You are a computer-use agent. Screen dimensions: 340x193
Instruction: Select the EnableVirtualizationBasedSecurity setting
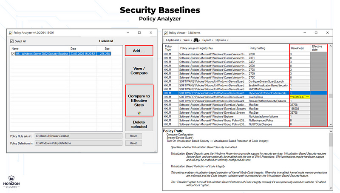click(x=268, y=85)
